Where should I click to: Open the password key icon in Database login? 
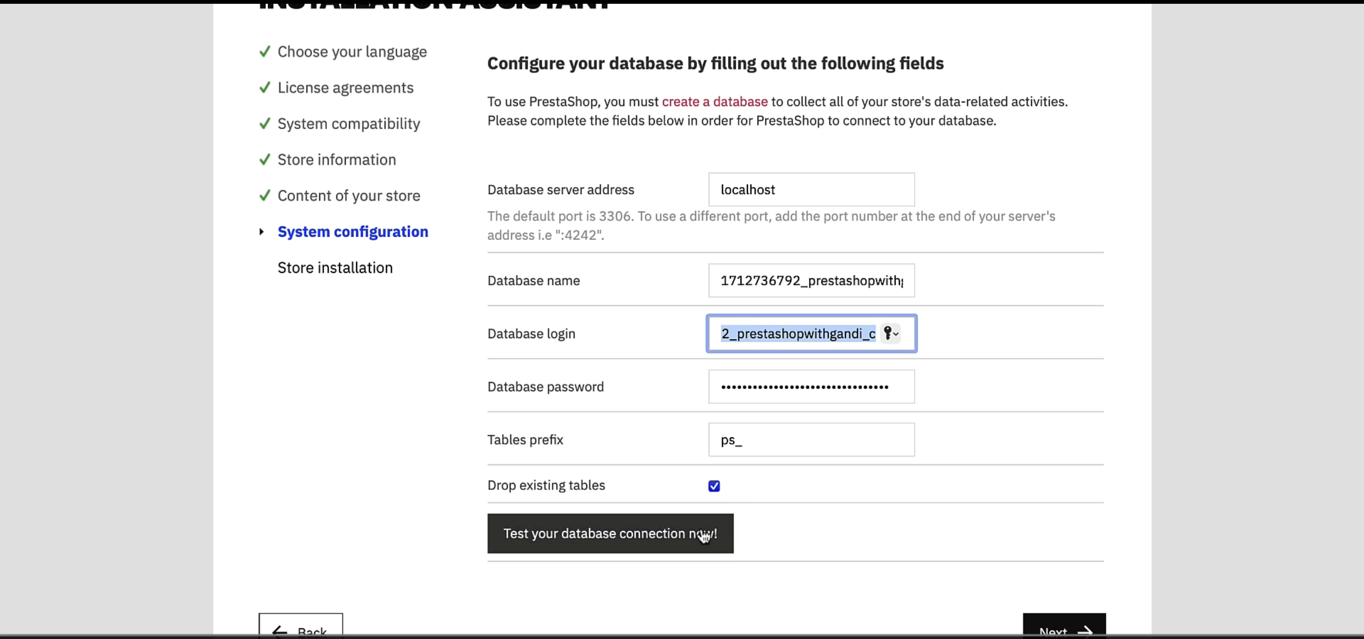click(890, 333)
